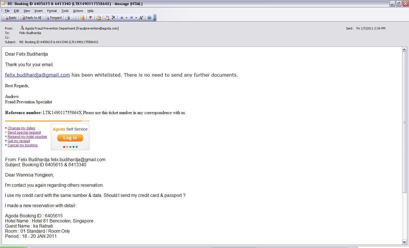Screen dimensions: 409x248
Task: Click the Copy icon in toolbar
Action: pyautogui.click(x=74, y=18)
